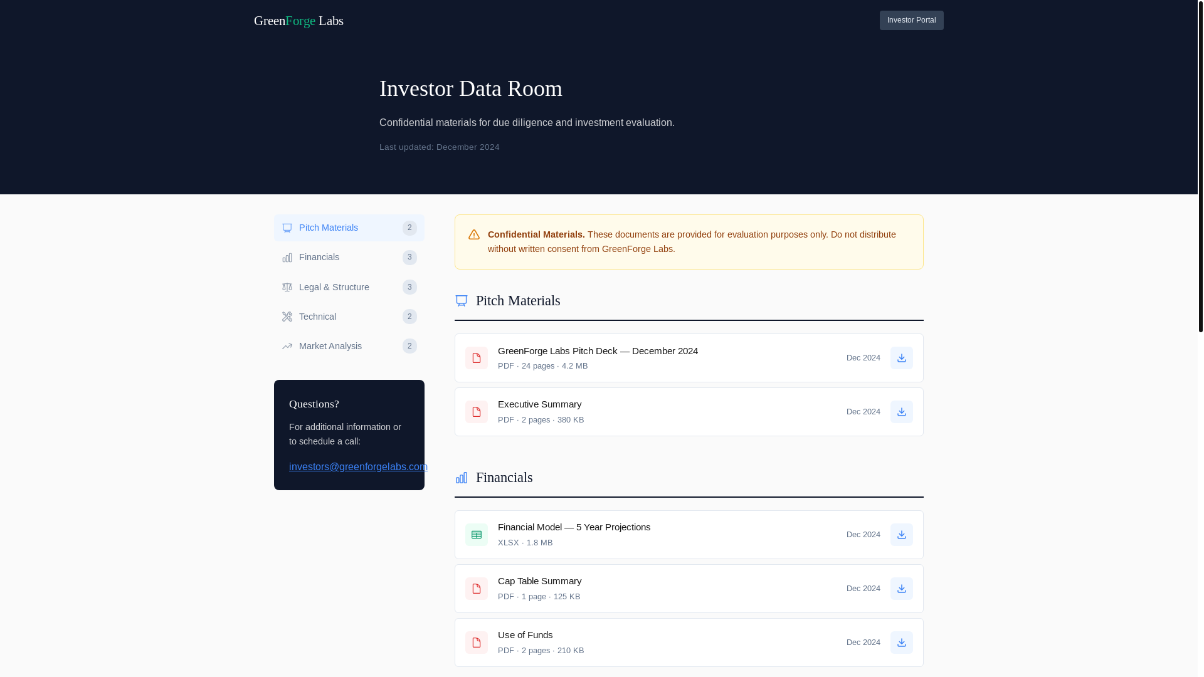The width and height of the screenshot is (1204, 677).
Task: Select Pitch Materials in sidebar
Action: (349, 228)
